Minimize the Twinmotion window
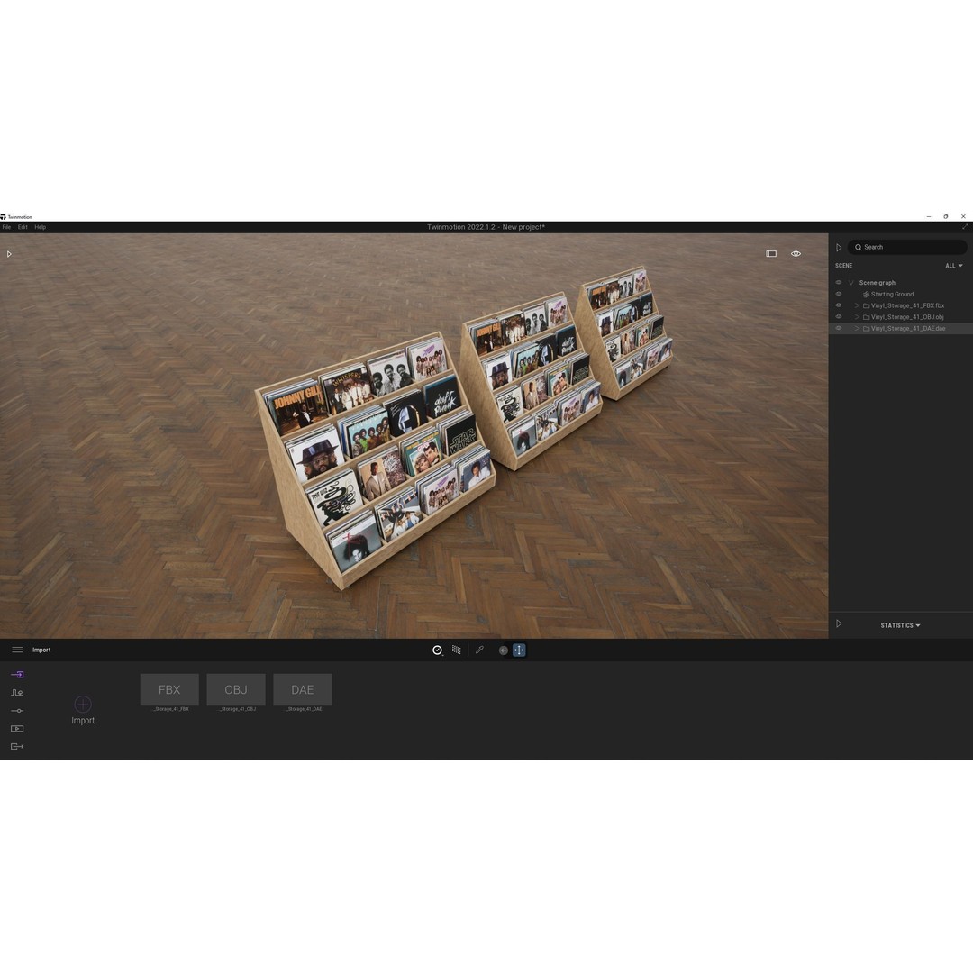This screenshot has width=973, height=973. 928,216
